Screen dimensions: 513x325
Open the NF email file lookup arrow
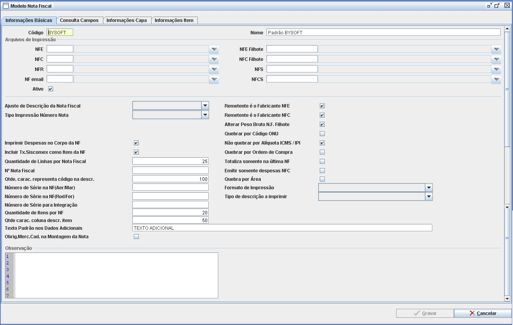point(214,79)
